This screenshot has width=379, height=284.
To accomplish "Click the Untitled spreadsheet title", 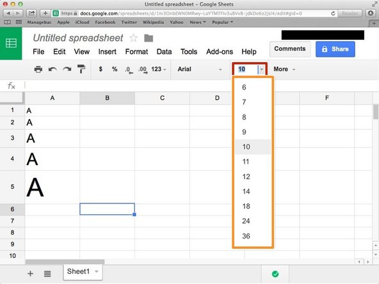I will point(78,38).
